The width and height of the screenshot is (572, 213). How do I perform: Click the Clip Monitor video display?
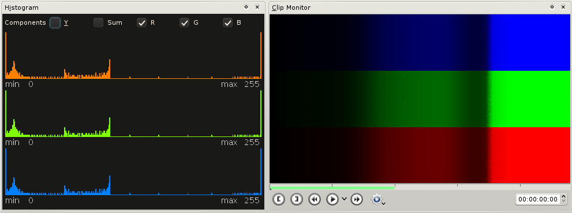click(x=420, y=98)
